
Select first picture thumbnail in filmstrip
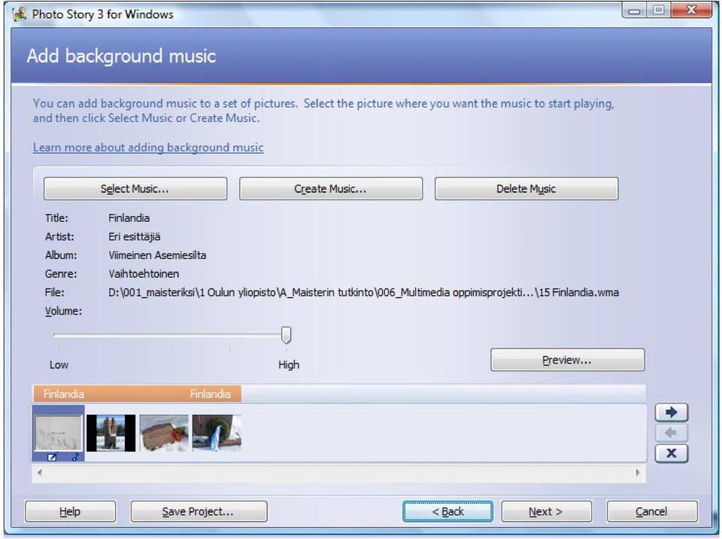coord(59,433)
